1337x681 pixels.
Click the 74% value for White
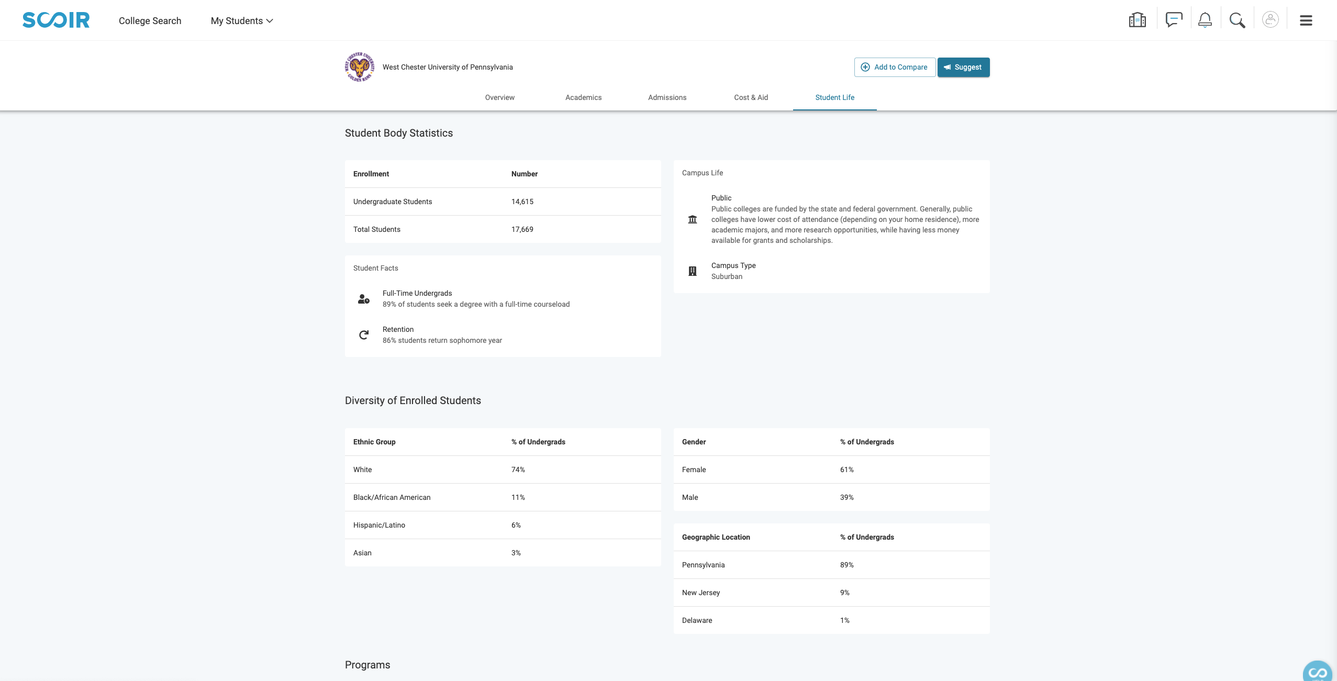tap(518, 470)
